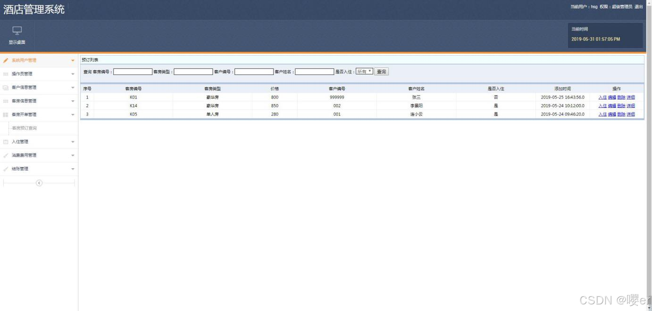Screen dimensions: 652x311
Task: Click the icon beside 操作员管理
Action: [6, 74]
